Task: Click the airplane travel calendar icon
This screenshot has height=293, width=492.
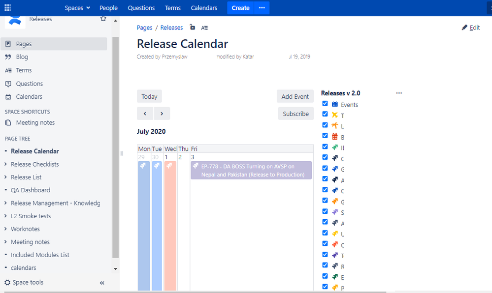Action: pos(335,115)
